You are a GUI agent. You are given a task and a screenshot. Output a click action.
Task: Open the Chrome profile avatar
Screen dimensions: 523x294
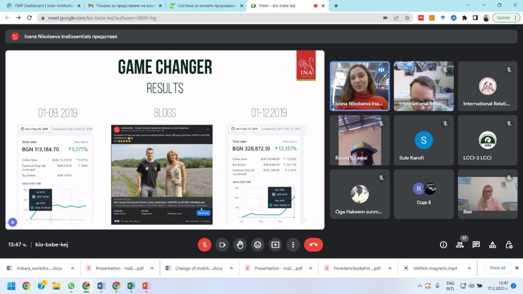486,18
